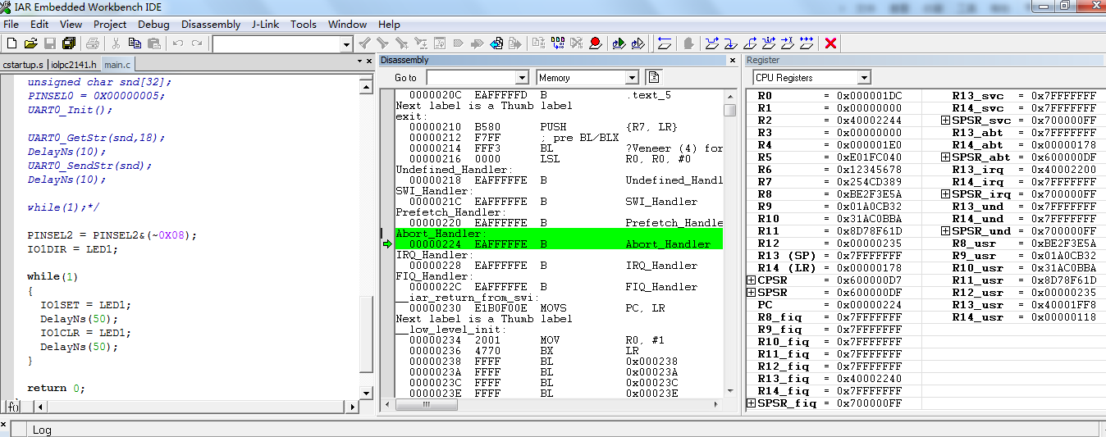Click the Make build icon

click(x=558, y=43)
